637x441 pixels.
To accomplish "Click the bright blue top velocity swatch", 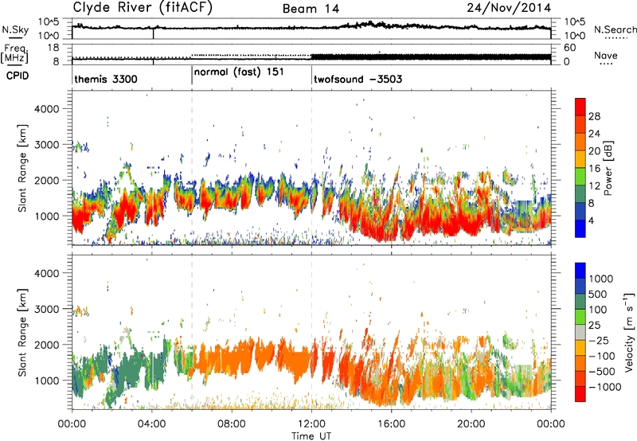I will click(580, 271).
